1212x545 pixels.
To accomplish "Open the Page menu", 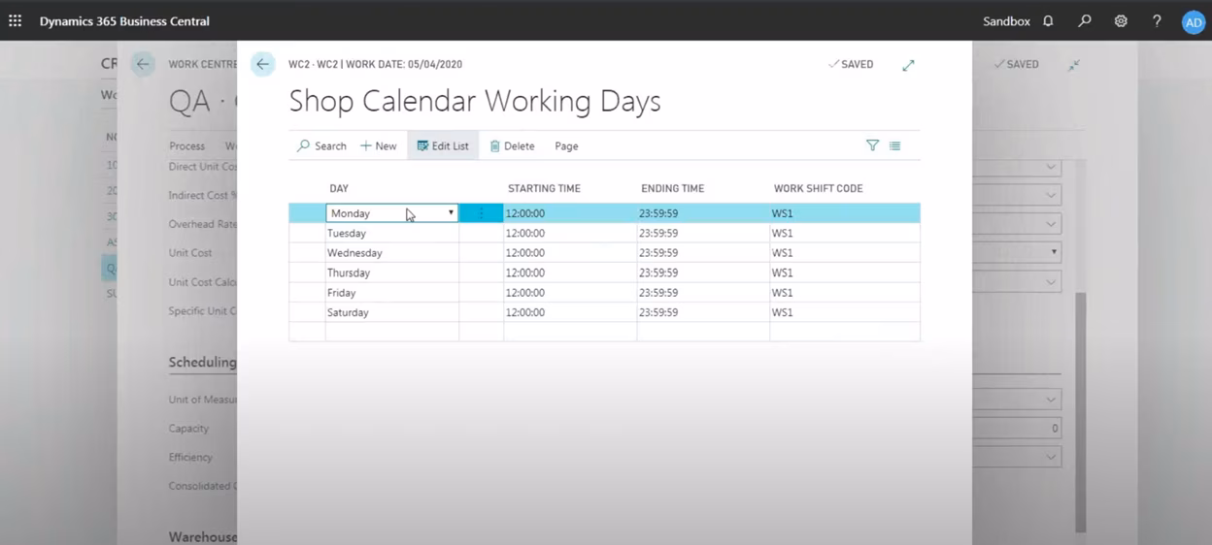I will tap(566, 146).
